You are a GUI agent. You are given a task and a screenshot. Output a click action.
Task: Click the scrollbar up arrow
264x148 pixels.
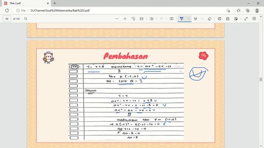click(261, 16)
